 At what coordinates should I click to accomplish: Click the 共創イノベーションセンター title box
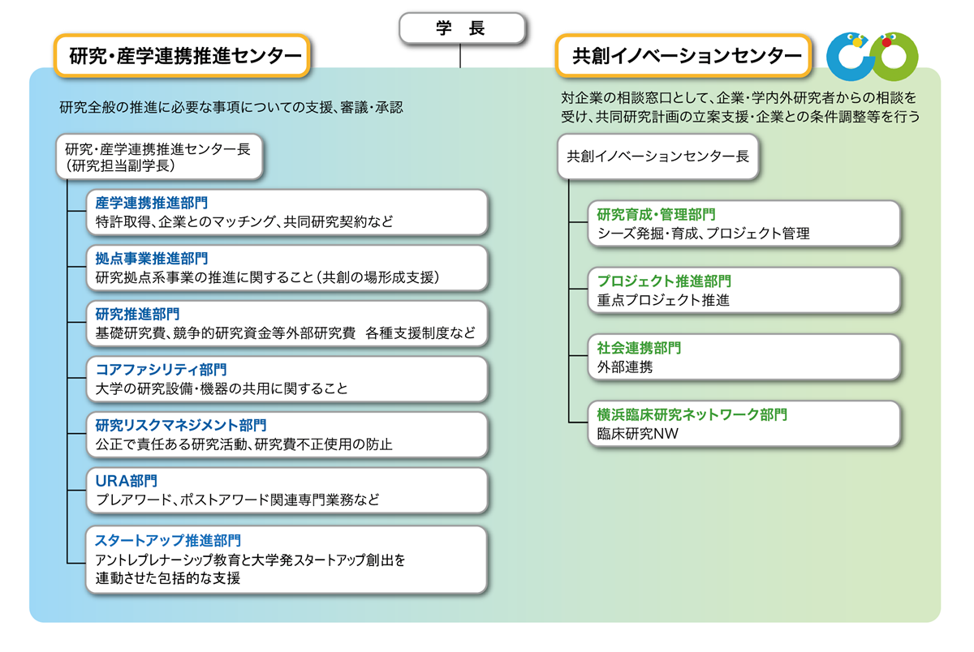(684, 55)
